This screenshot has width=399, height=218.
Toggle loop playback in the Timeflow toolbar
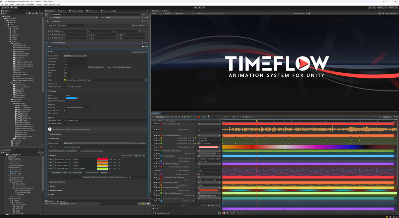199,117
